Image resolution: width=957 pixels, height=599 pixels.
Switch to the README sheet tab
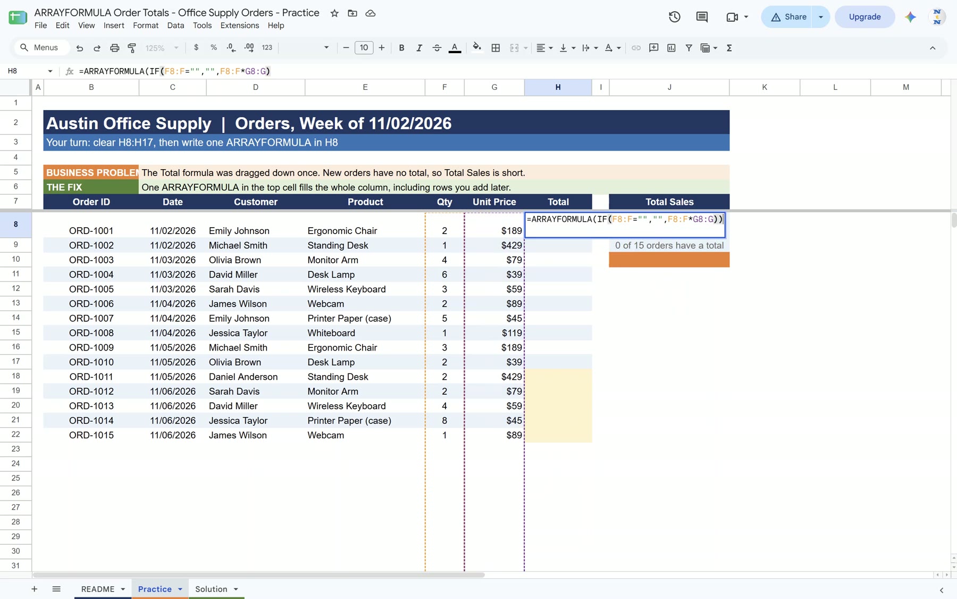(x=98, y=589)
